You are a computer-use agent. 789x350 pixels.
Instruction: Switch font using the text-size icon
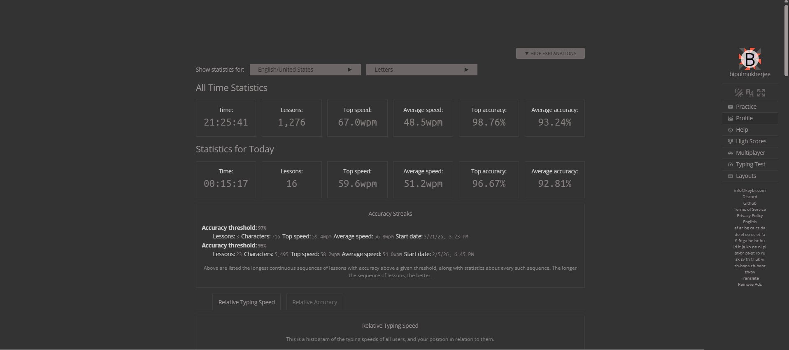(x=750, y=93)
